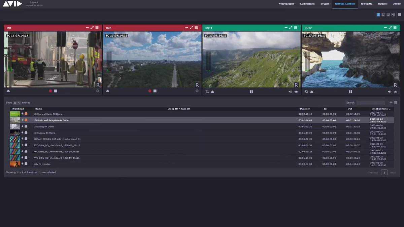
Task: Open the IN1 panel hamburger menu
Action: (97, 28)
